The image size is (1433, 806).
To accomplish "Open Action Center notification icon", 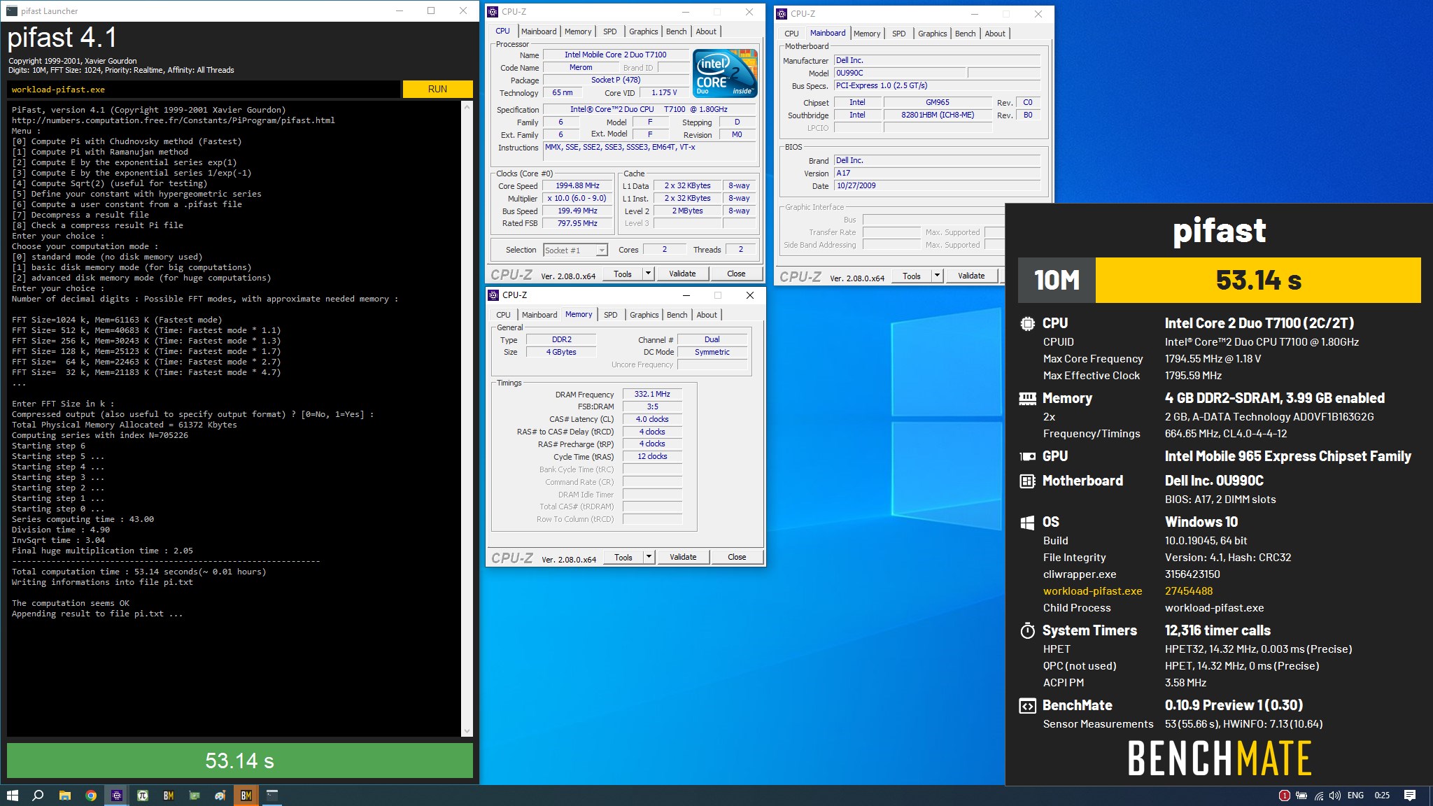I will 1410,796.
